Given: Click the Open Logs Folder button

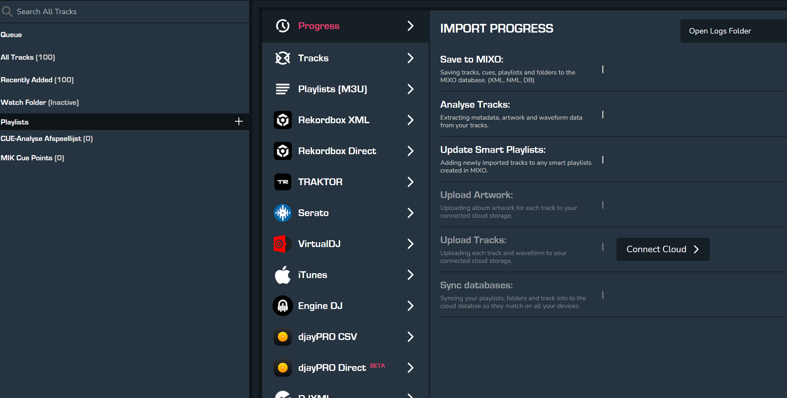Looking at the screenshot, I should point(720,31).
